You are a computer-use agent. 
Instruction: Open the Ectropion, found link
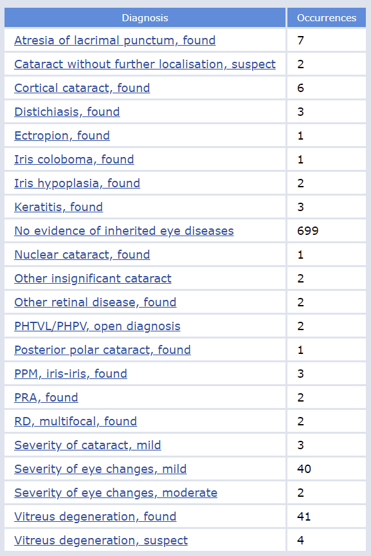[x=62, y=135]
